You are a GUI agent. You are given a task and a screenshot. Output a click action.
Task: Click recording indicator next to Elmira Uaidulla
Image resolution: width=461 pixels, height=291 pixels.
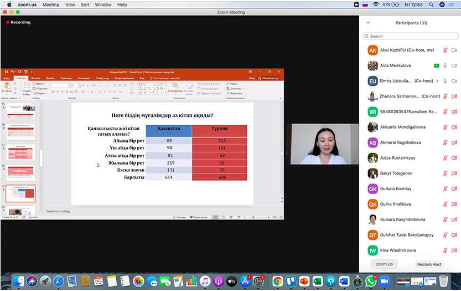[x=437, y=81]
